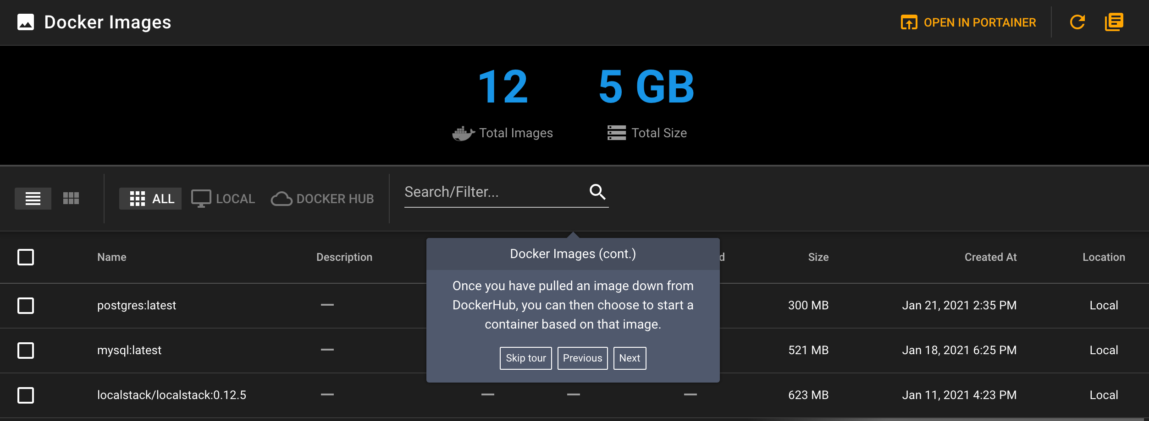
Task: Sort by the Description column header
Action: tap(344, 257)
